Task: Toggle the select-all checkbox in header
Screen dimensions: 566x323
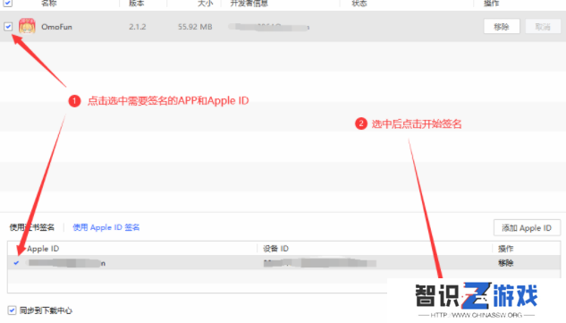Action: point(7,3)
